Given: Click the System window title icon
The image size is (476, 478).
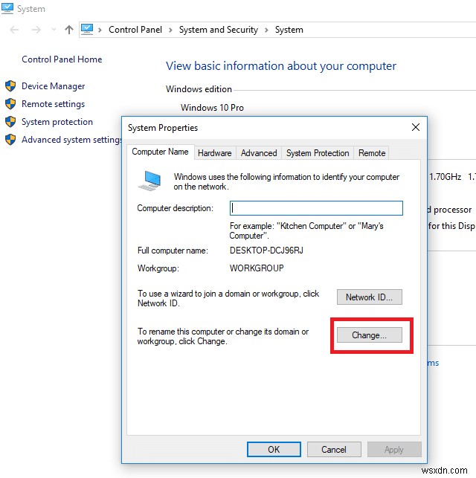Looking at the screenshot, I should pyautogui.click(x=7, y=8).
